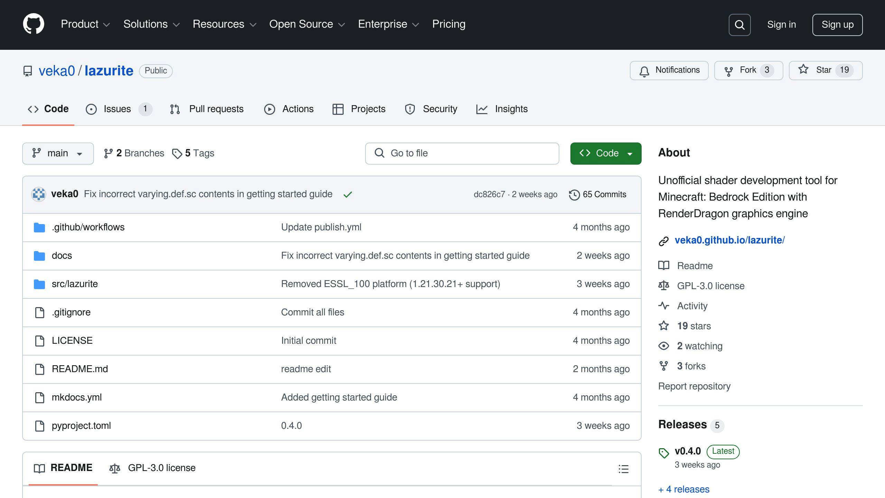Switch to the Insights tab
Screen dimensions: 885x498
pos(502,109)
